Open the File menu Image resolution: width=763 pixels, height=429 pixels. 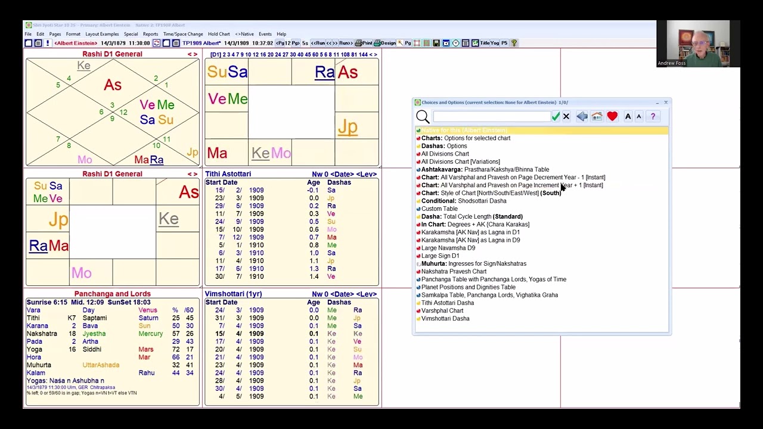[x=28, y=34]
